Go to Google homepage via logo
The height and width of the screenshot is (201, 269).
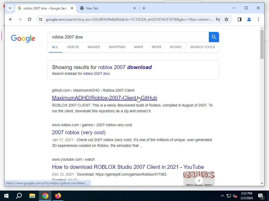click(23, 38)
